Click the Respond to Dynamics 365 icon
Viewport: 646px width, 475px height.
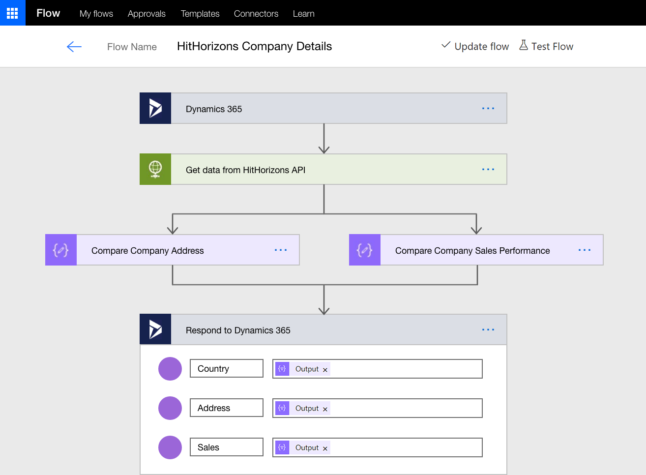click(x=155, y=329)
